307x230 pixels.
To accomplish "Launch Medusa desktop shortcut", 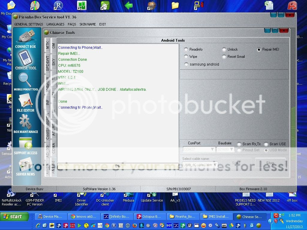I will point(128,198).
